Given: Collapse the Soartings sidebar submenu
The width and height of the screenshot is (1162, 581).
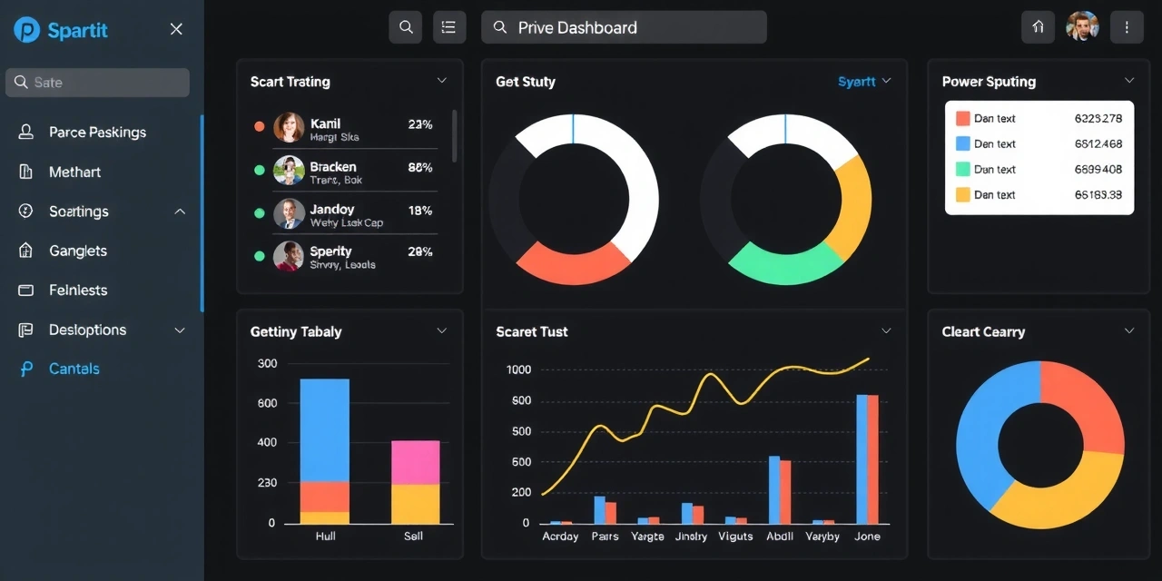Looking at the screenshot, I should click(178, 211).
